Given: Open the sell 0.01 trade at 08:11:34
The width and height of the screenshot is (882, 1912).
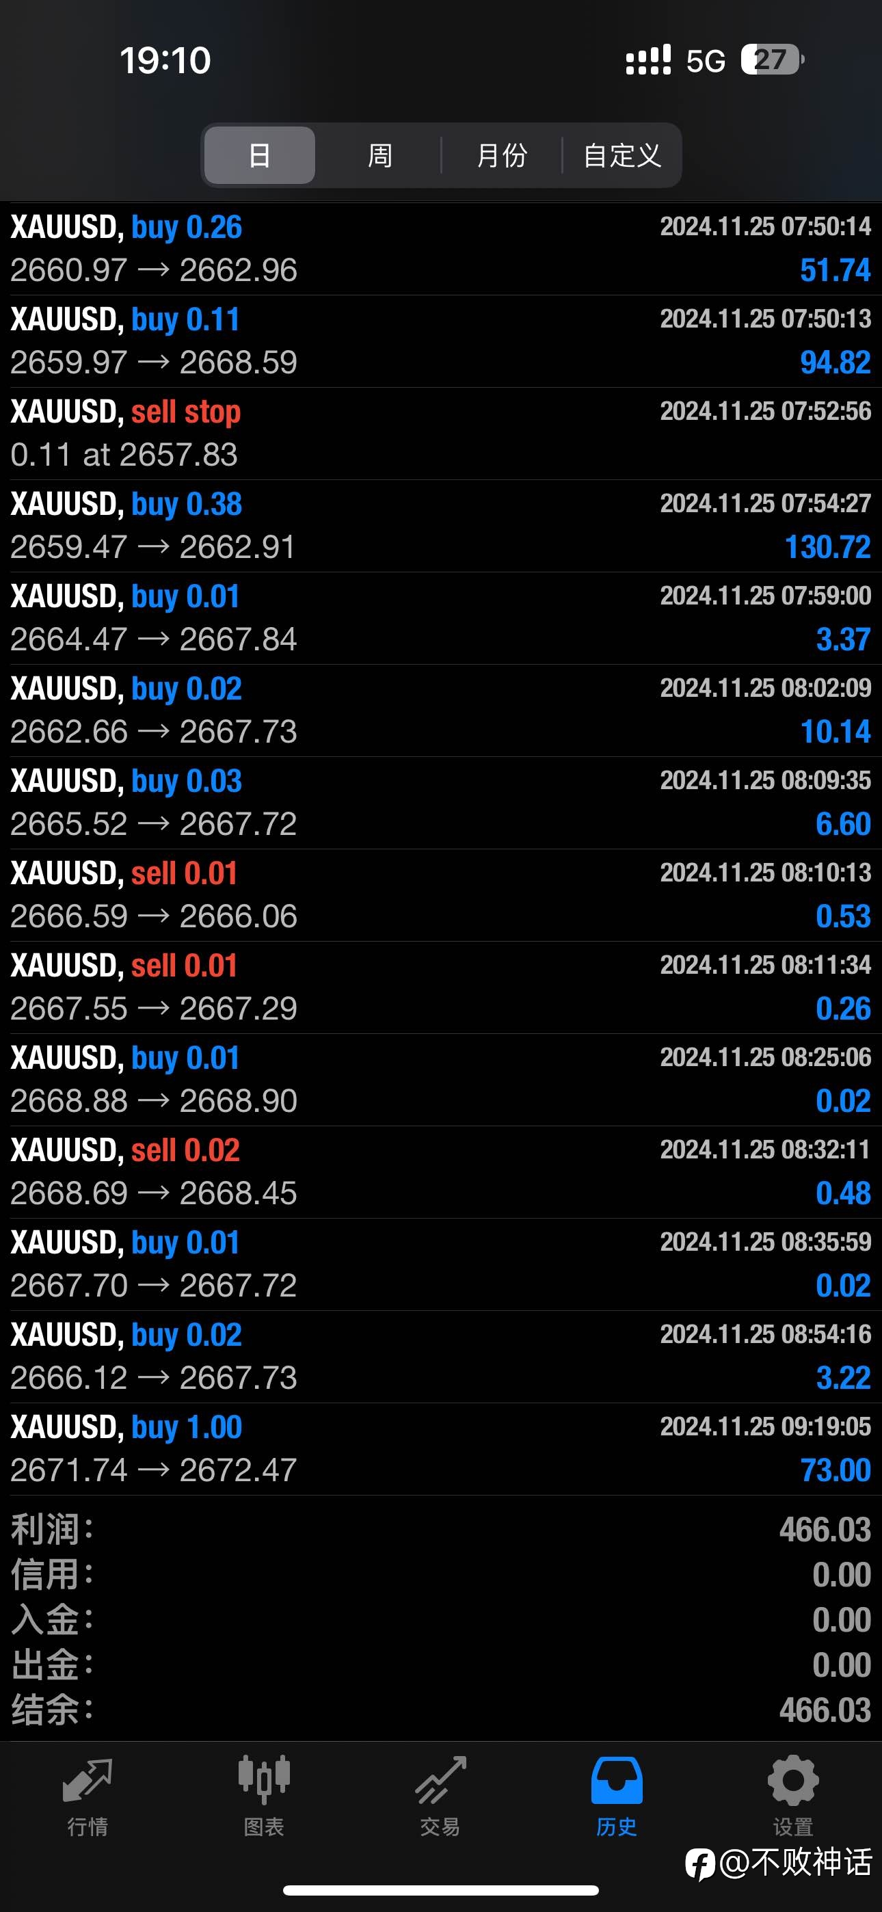Looking at the screenshot, I should point(441,987).
